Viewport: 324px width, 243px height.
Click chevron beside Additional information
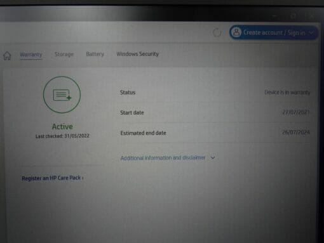tap(213, 157)
